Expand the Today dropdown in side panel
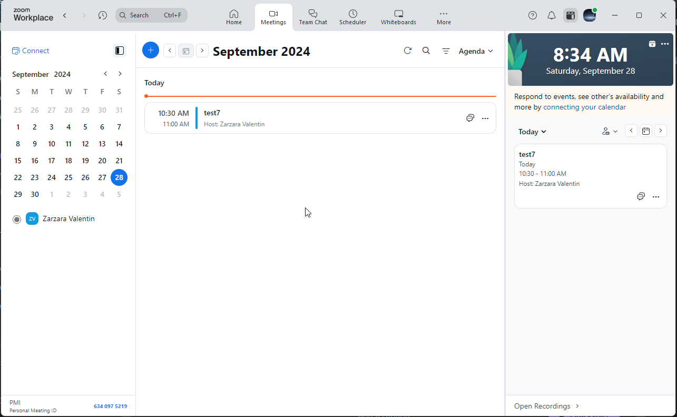This screenshot has width=677, height=417. point(532,132)
